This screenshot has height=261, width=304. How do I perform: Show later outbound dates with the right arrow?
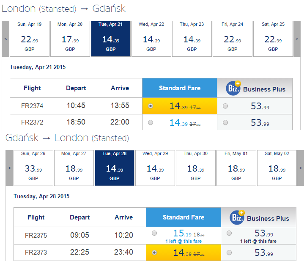tap(297, 39)
